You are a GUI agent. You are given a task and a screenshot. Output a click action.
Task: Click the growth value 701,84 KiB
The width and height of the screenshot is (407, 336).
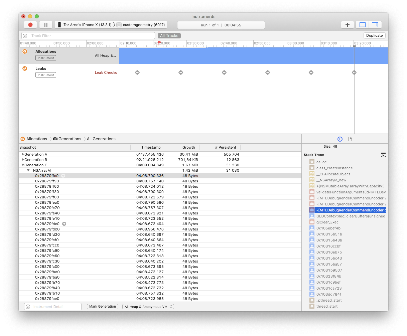(x=188, y=160)
